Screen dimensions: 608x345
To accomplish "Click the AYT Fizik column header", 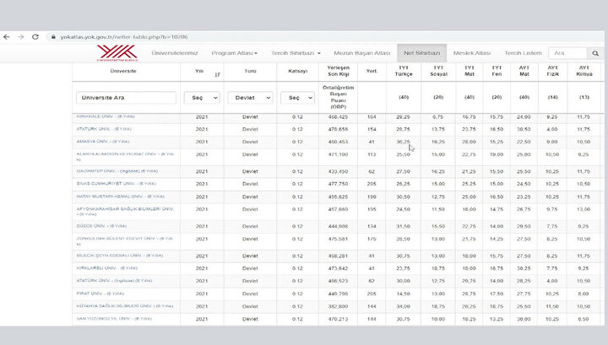I will pyautogui.click(x=552, y=71).
